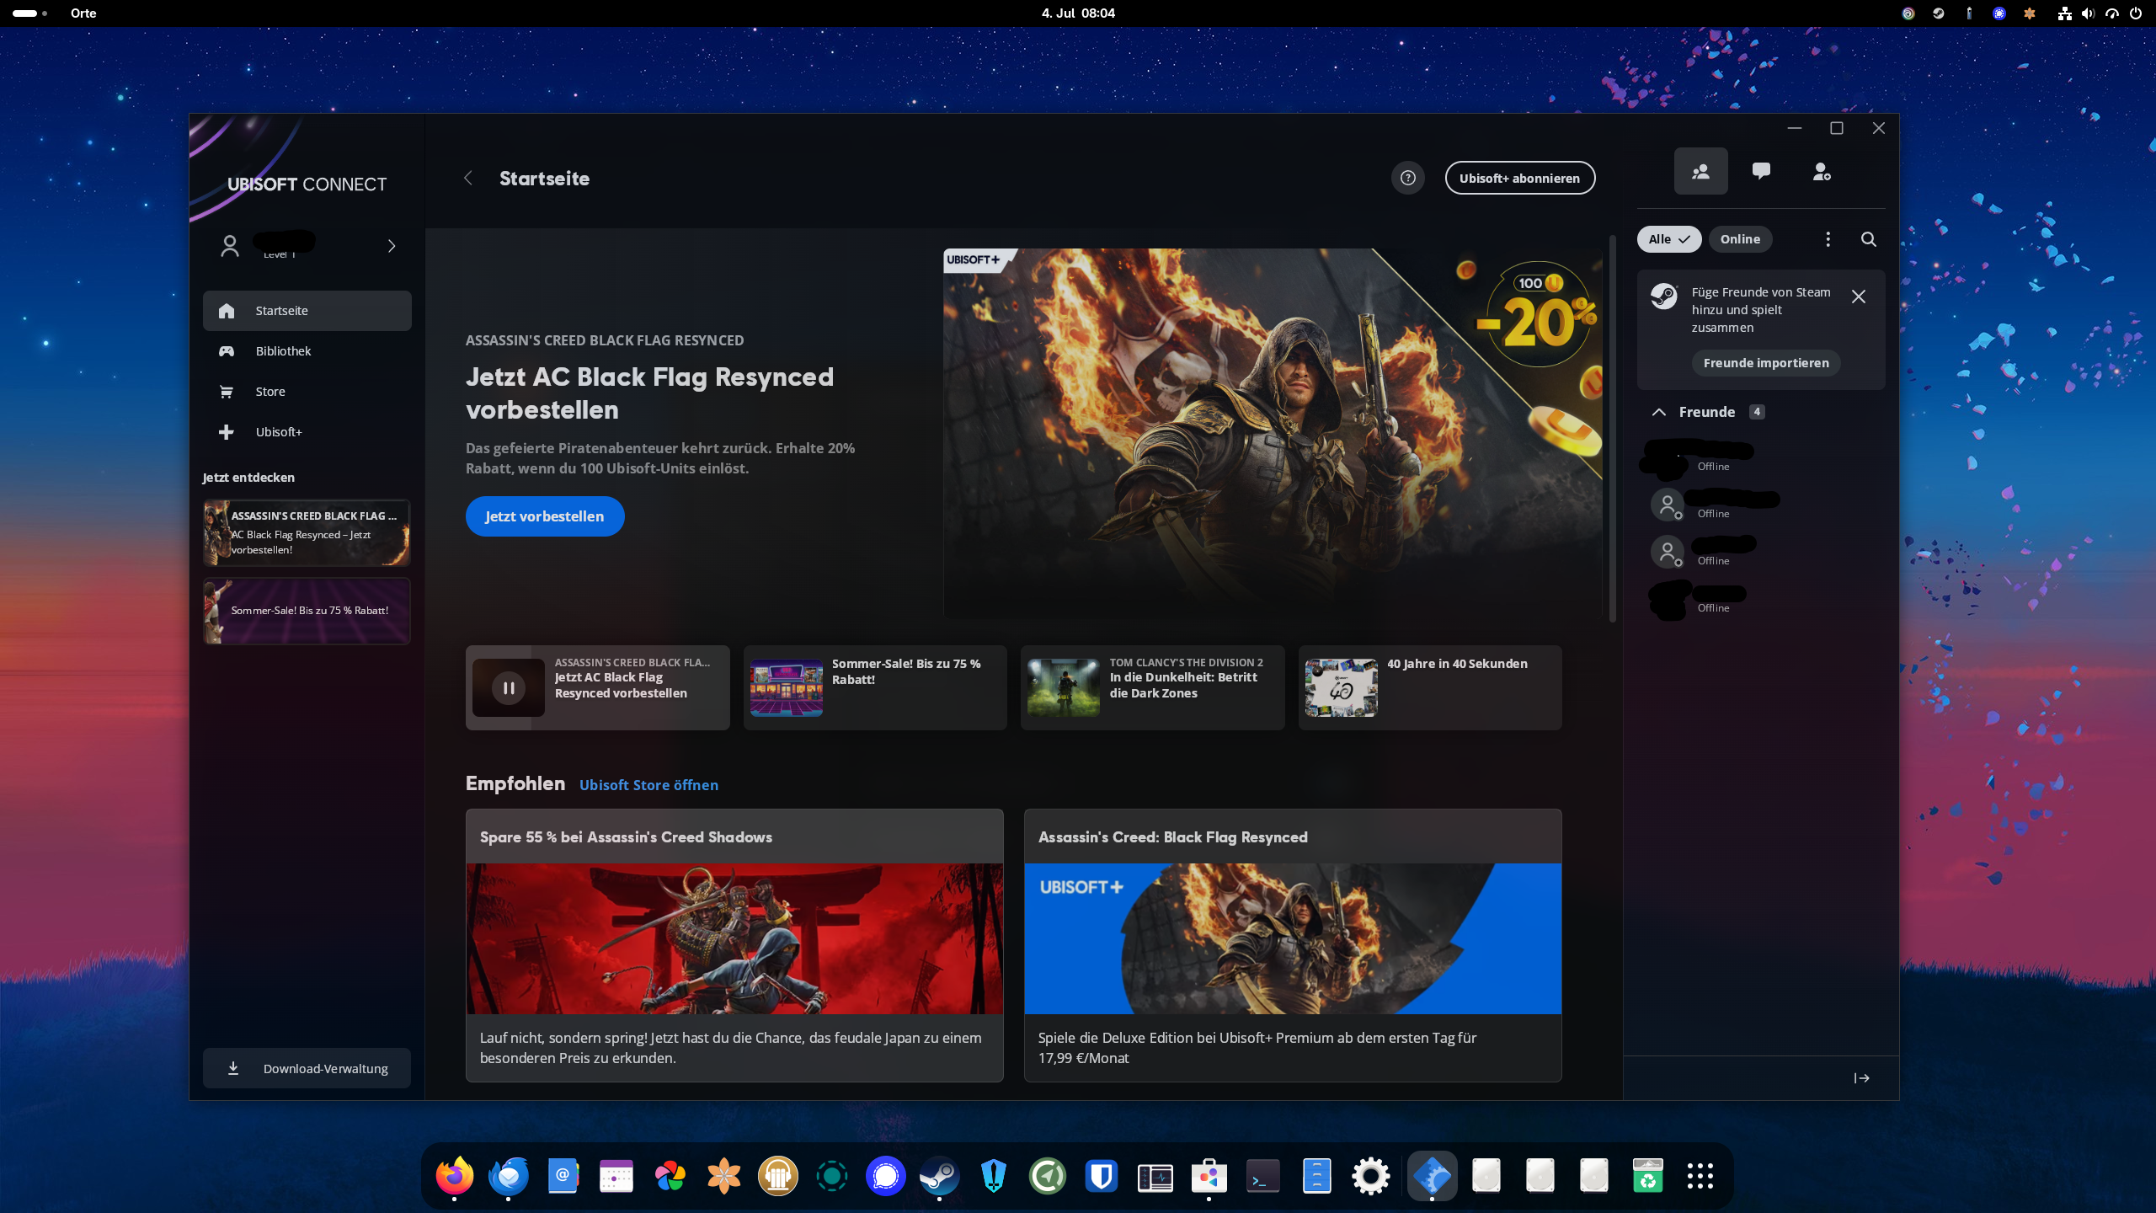2156x1213 pixels.
Task: Show all applications grid in the dock
Action: coord(1700,1176)
